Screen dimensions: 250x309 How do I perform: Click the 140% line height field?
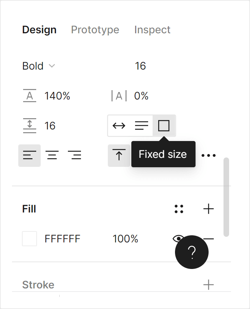pyautogui.click(x=57, y=96)
